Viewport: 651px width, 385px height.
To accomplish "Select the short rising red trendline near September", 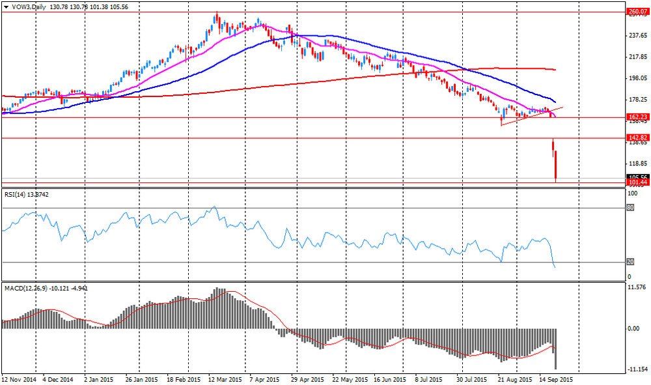I will 533,116.
